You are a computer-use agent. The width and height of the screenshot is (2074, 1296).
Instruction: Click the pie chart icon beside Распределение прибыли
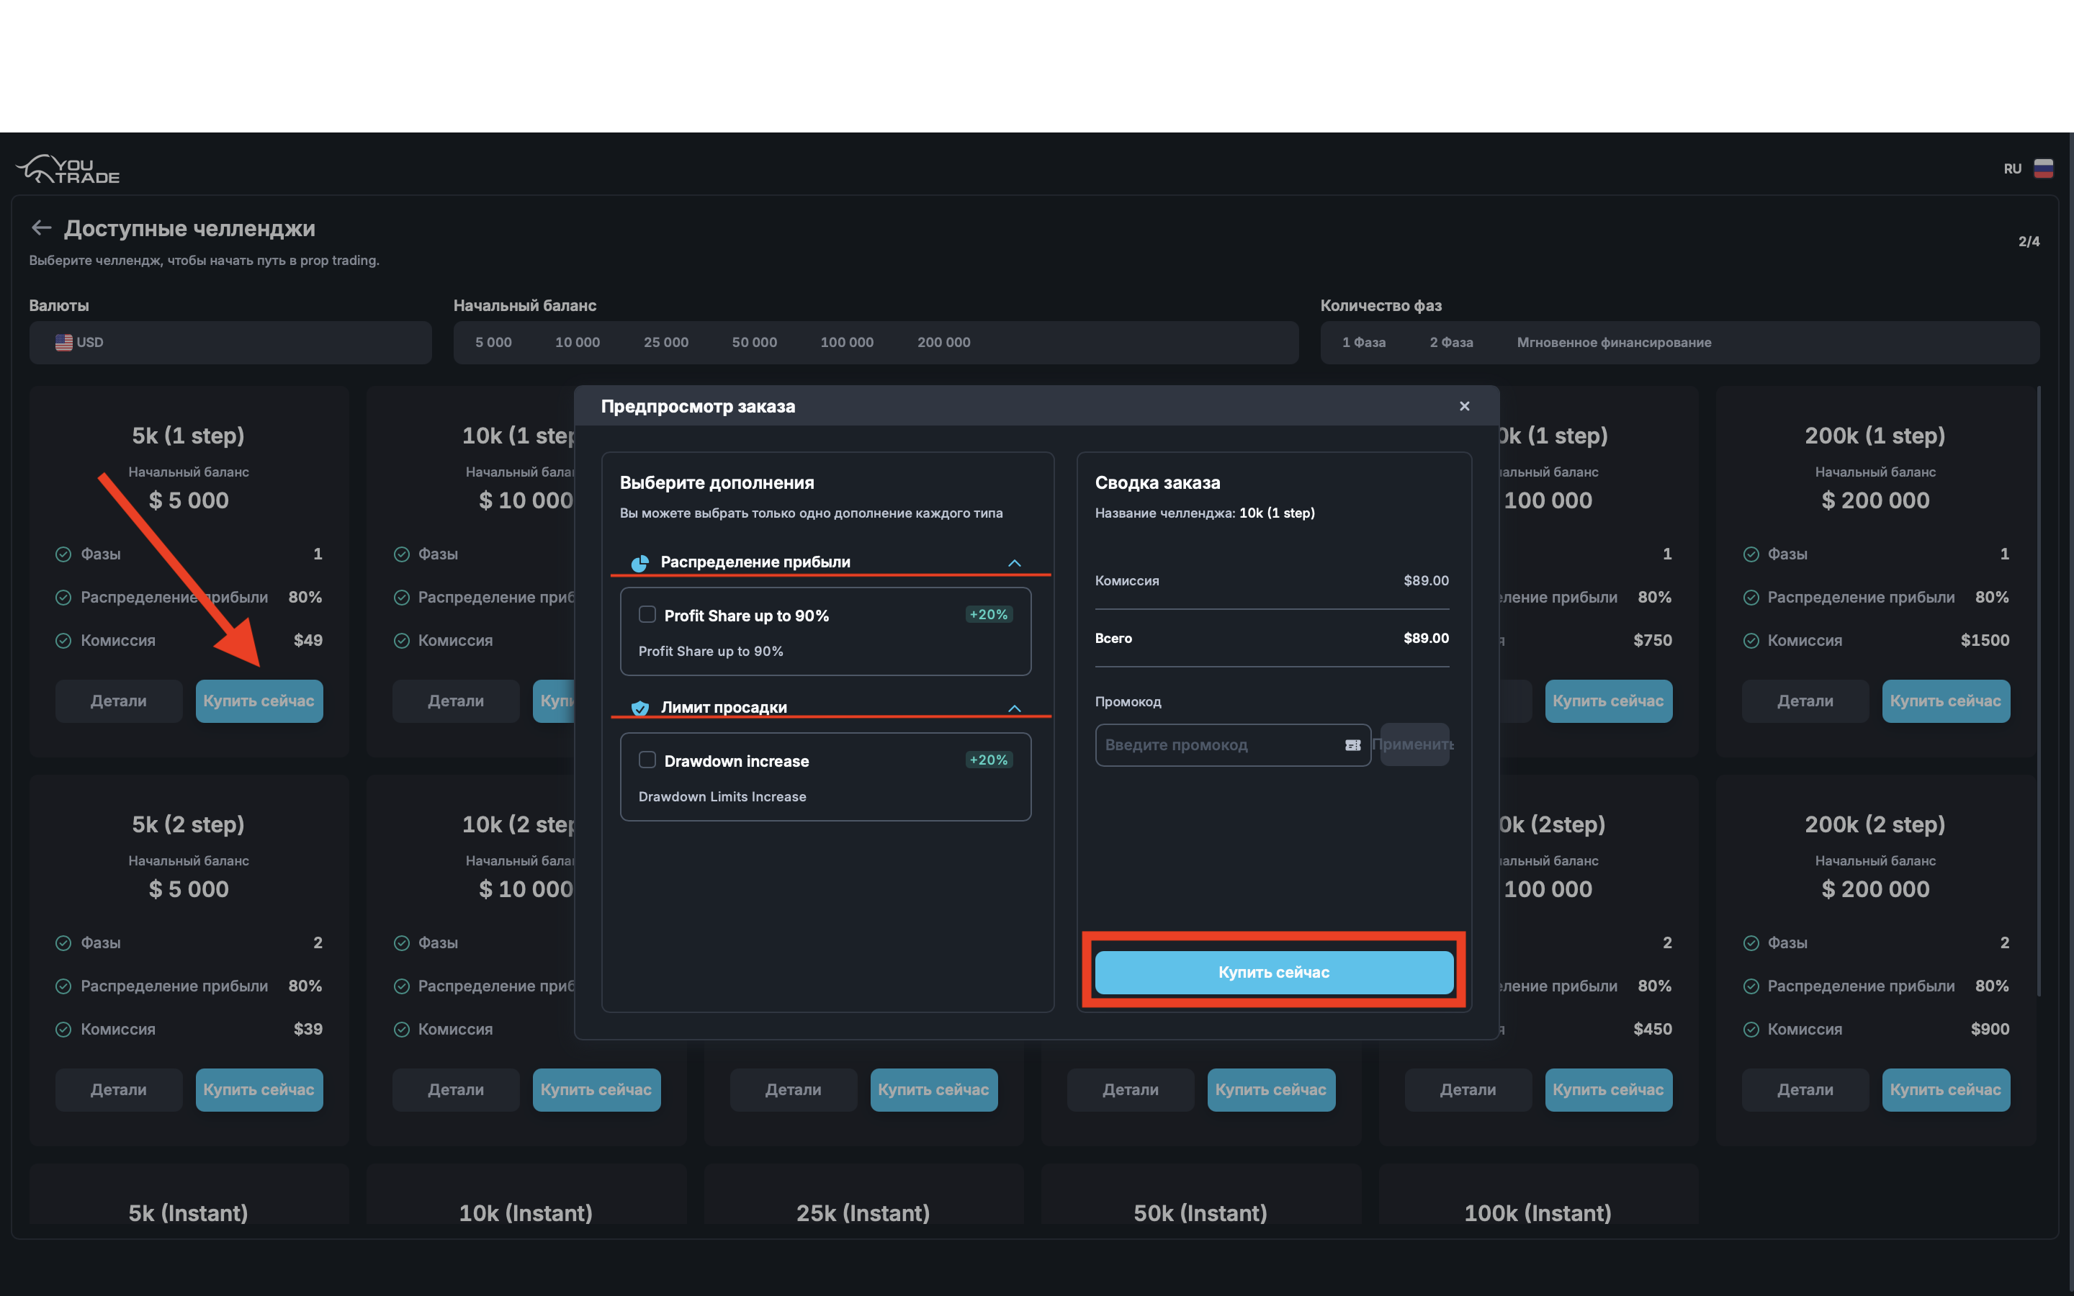(639, 562)
